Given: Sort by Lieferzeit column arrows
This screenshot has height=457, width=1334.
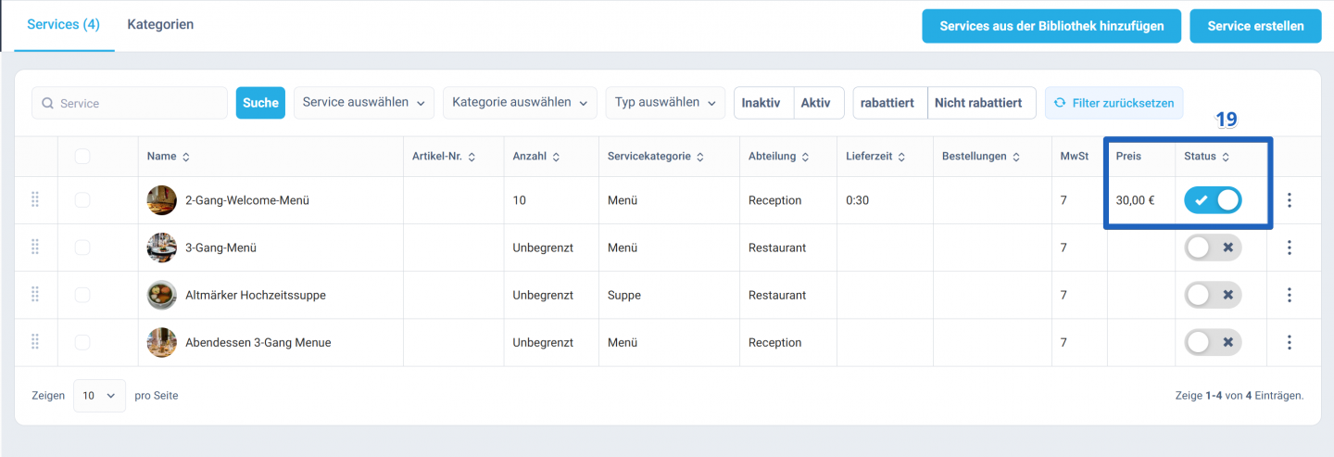Looking at the screenshot, I should tap(901, 157).
